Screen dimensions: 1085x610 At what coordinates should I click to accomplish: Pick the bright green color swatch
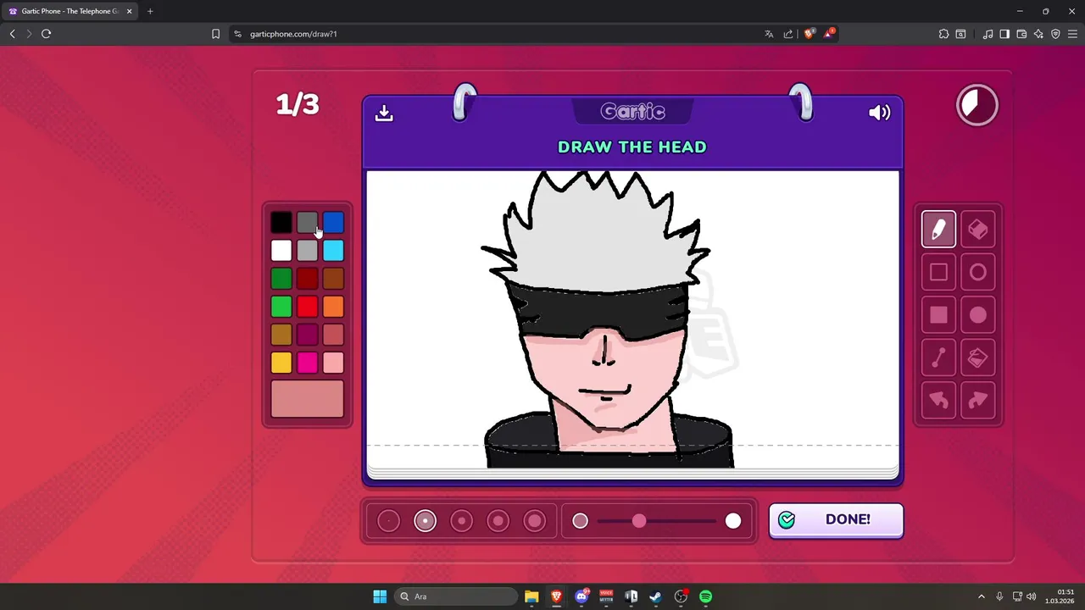click(x=281, y=307)
